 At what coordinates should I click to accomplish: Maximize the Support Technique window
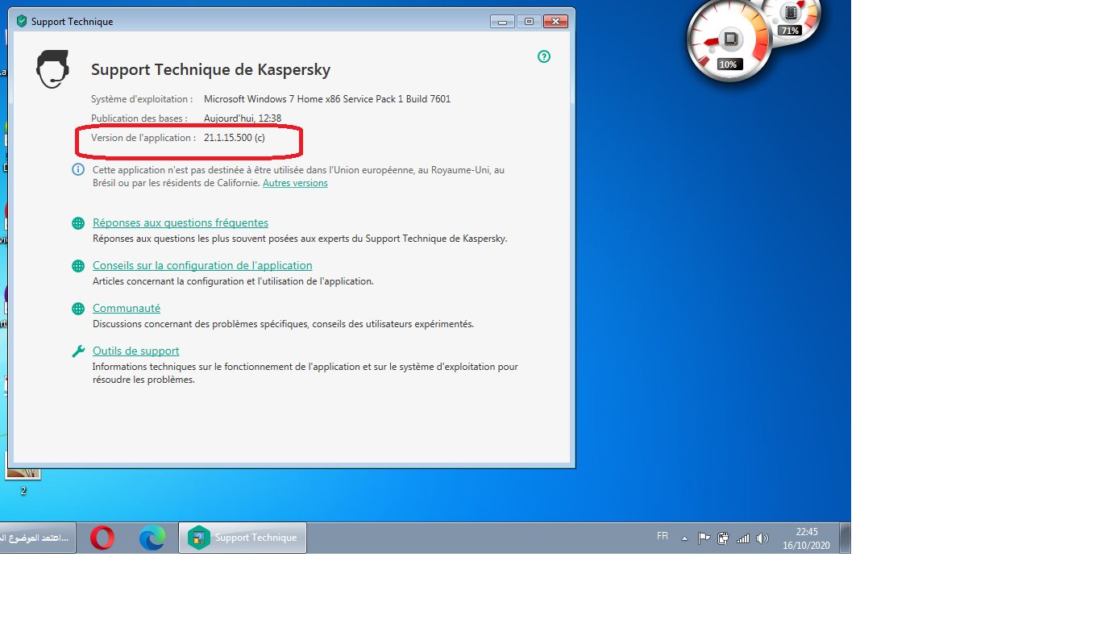coord(529,21)
